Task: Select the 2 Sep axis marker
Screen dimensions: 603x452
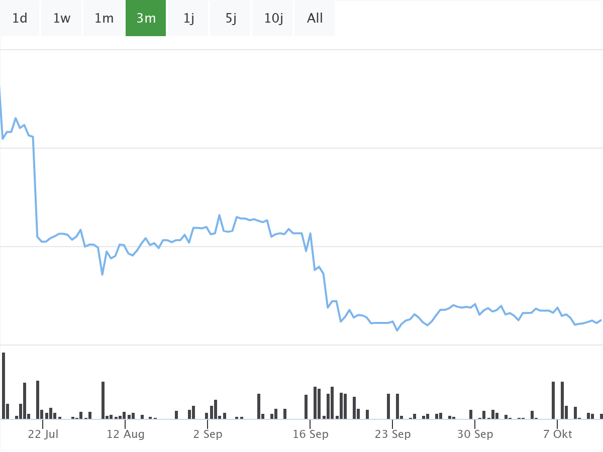Action: pos(208,434)
